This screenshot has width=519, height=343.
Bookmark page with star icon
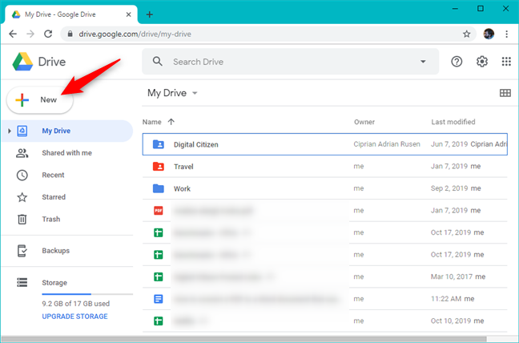[x=466, y=34]
